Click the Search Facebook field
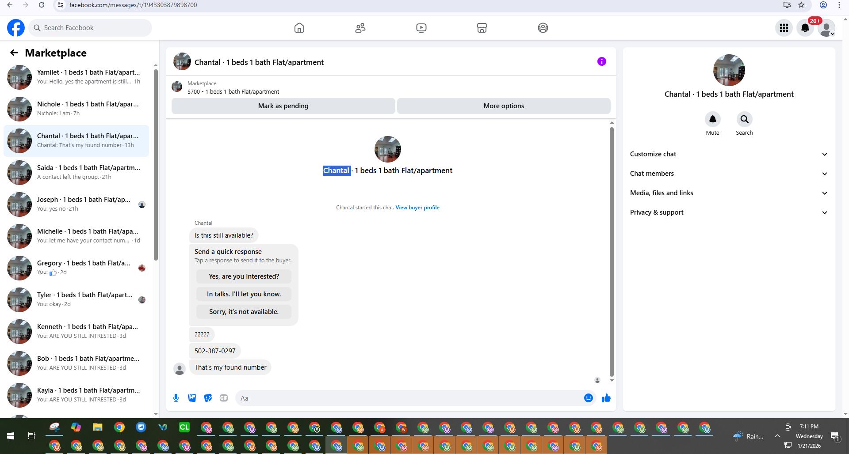The width and height of the screenshot is (849, 454). point(91,28)
